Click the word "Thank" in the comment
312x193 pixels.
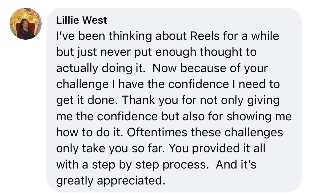click(x=138, y=100)
